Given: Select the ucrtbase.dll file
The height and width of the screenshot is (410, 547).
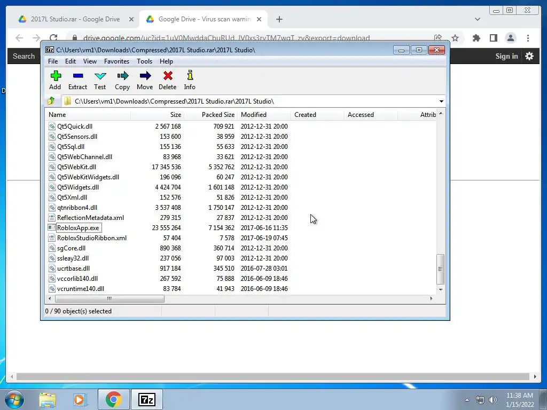Looking at the screenshot, I should coord(73,269).
